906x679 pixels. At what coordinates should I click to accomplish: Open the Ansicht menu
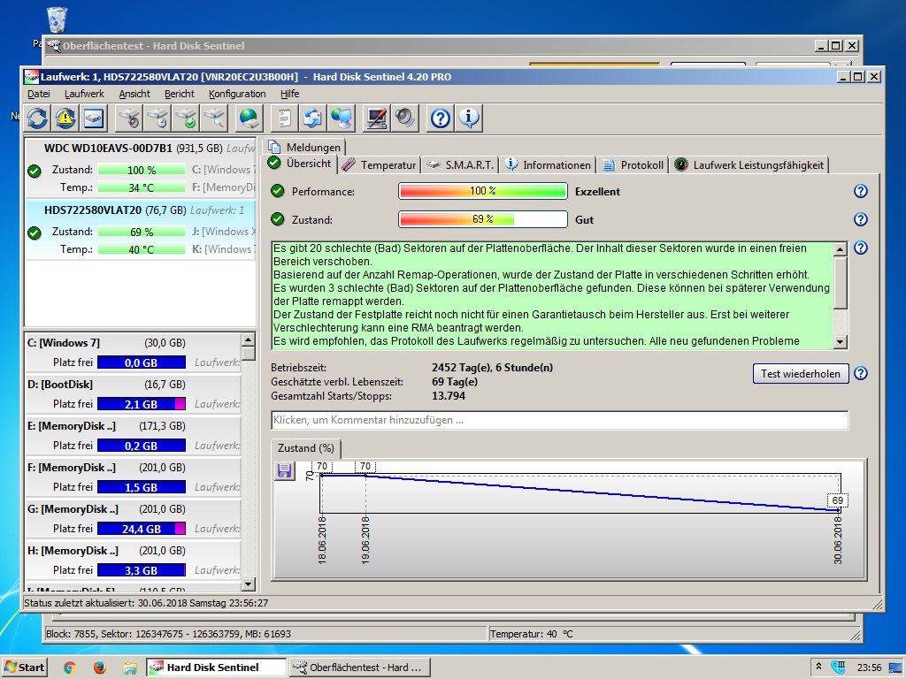pyautogui.click(x=134, y=94)
